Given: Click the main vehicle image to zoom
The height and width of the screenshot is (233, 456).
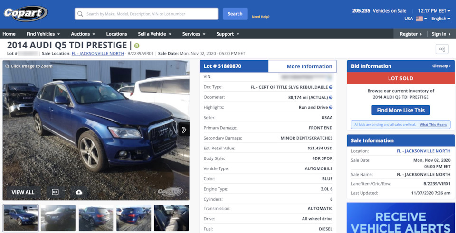Looking at the screenshot, I should [x=96, y=130].
